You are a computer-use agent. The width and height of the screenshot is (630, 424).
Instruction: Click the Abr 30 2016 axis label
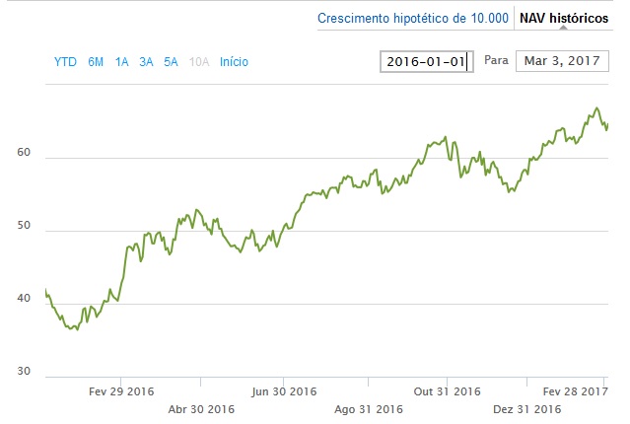coord(201,409)
